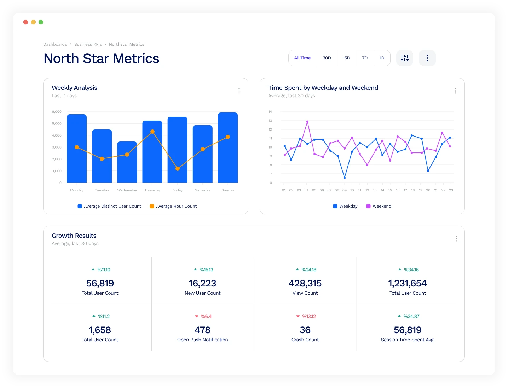This screenshot has width=508, height=388.
Task: Click the Sunday bar in the chart
Action: click(x=228, y=147)
